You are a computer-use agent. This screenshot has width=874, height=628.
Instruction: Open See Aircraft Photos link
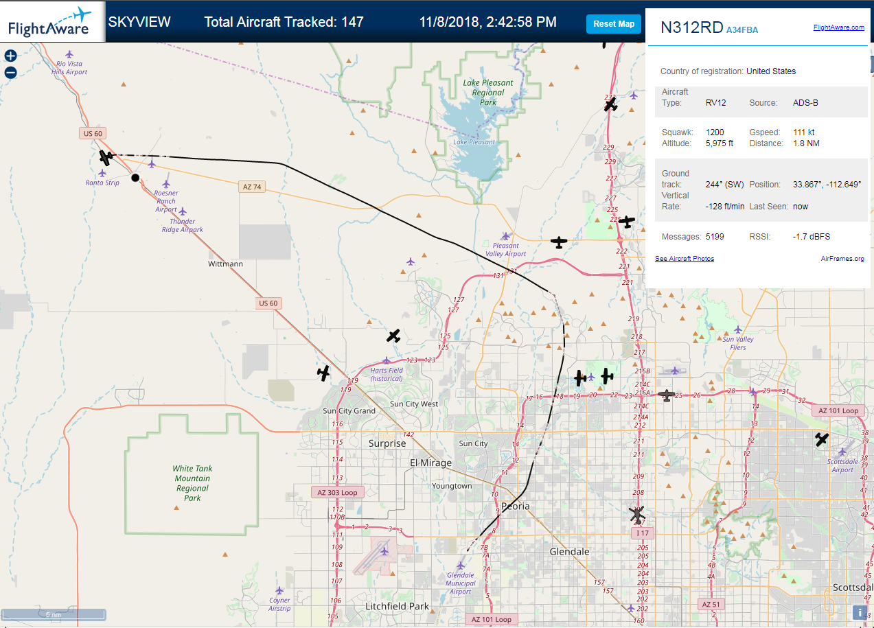click(685, 259)
